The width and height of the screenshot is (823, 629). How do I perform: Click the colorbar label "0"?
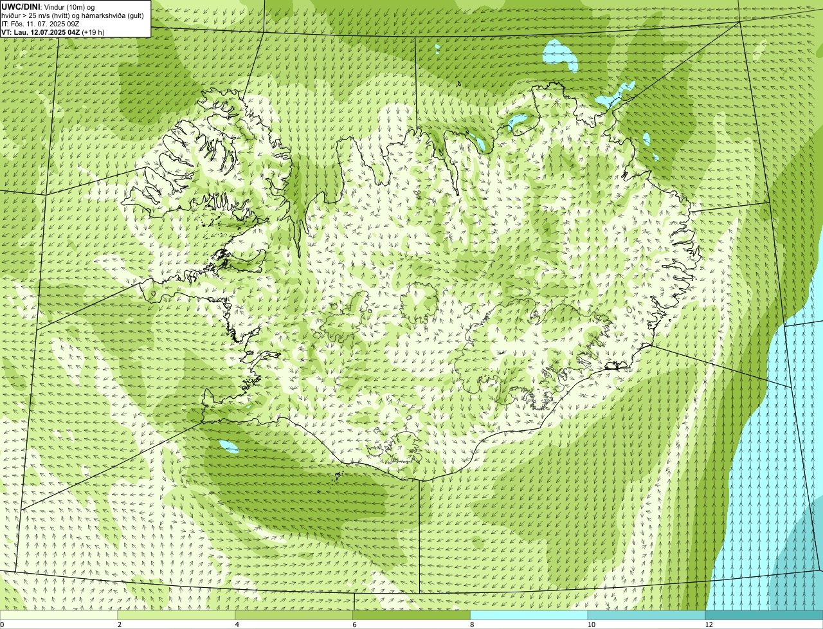tap(3, 624)
